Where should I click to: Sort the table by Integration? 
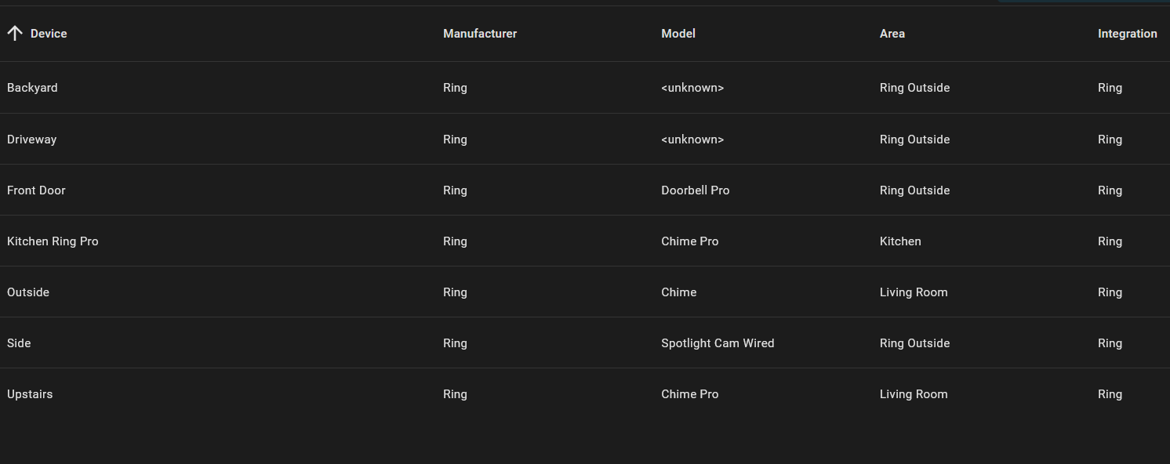(1128, 33)
